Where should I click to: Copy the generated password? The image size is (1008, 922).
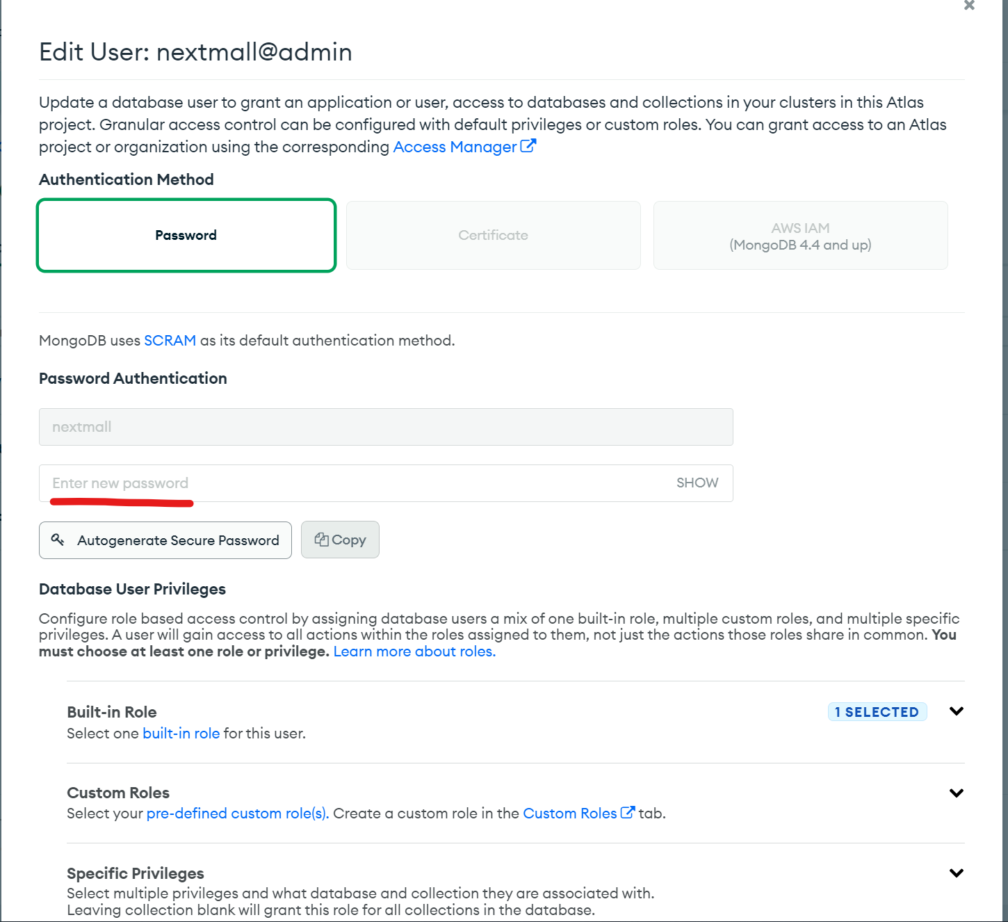pos(340,540)
